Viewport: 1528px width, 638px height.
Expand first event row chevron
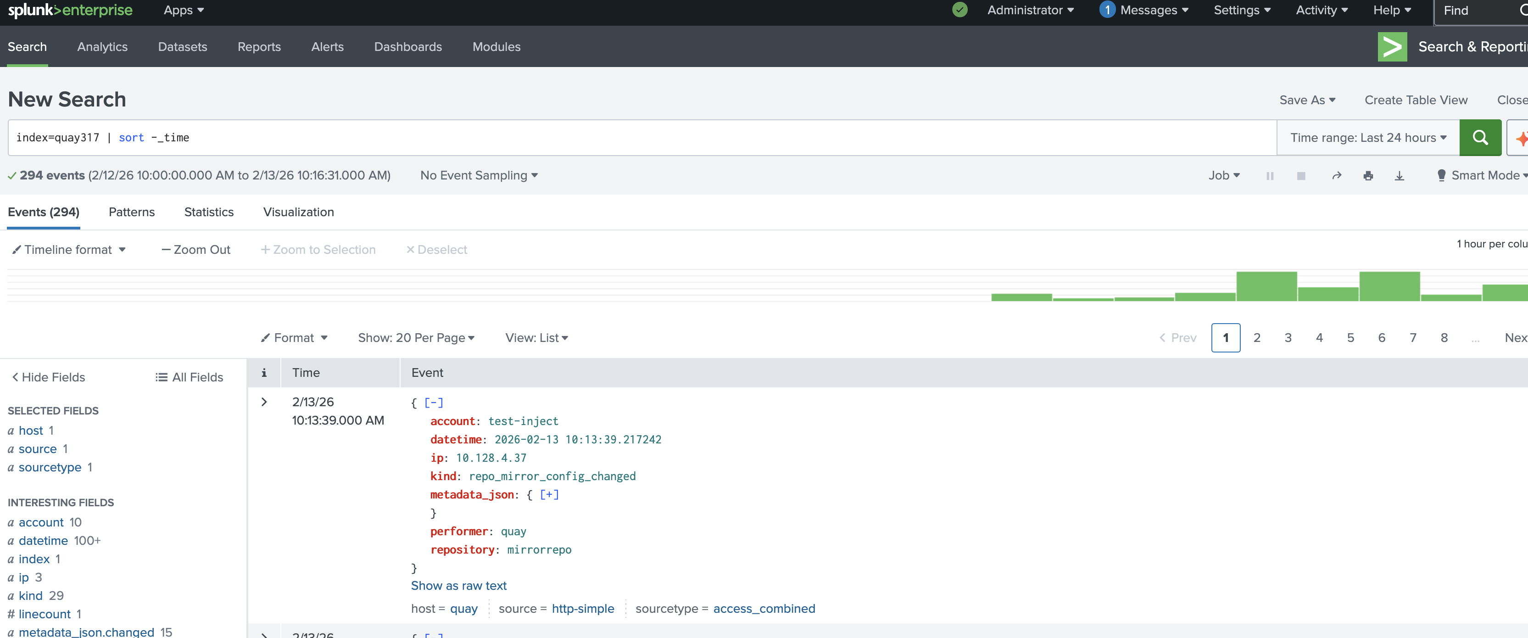[264, 402]
